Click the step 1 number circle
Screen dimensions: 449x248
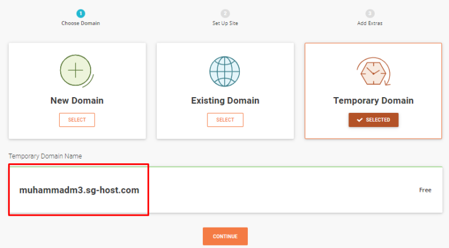click(81, 13)
